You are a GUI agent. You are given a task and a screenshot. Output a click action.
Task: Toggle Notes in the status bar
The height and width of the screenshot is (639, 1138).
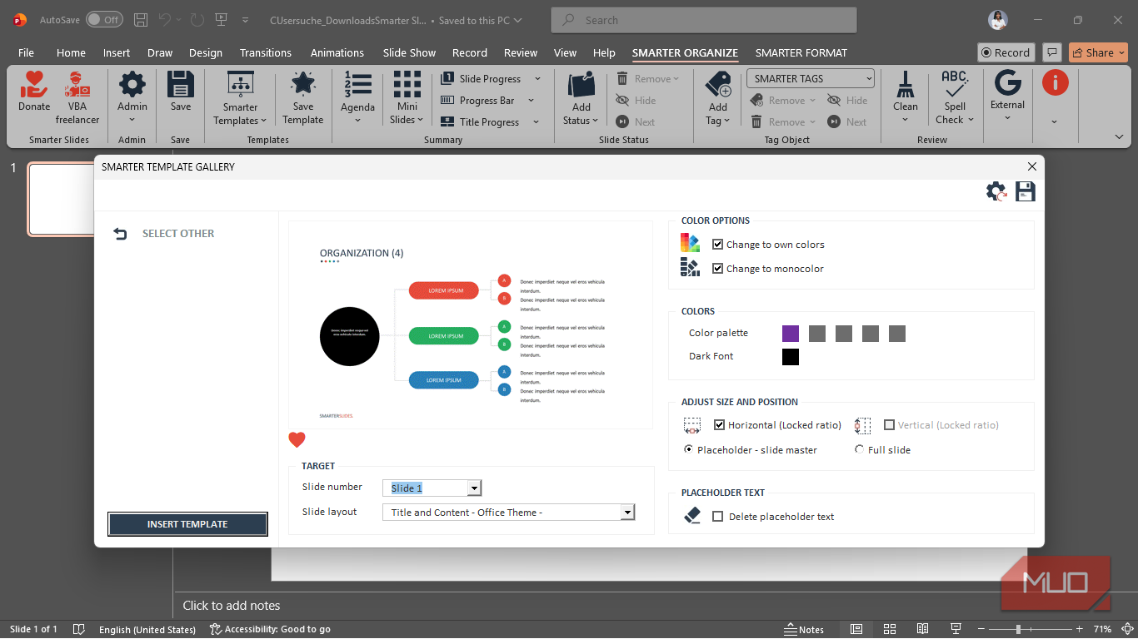point(804,630)
